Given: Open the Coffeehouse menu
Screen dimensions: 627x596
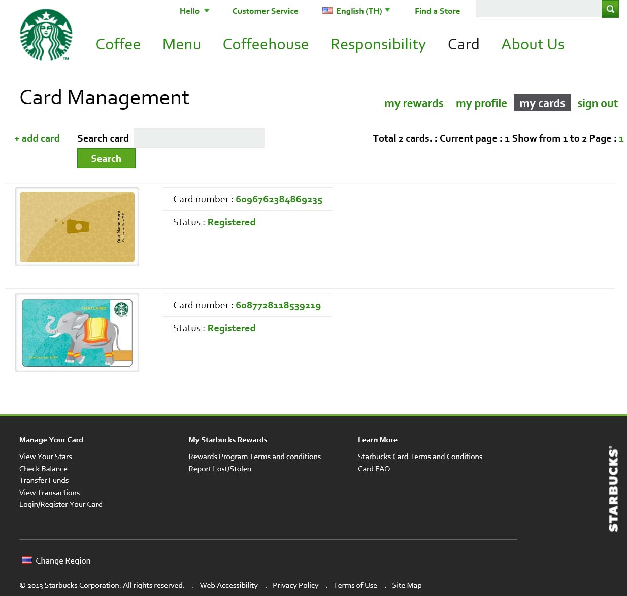Looking at the screenshot, I should click(266, 44).
